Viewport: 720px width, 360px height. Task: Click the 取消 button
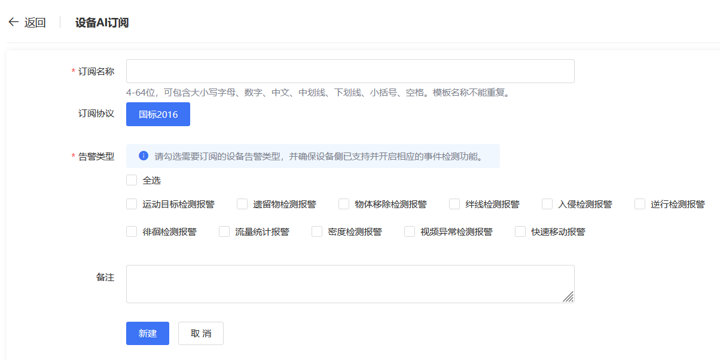click(x=200, y=333)
